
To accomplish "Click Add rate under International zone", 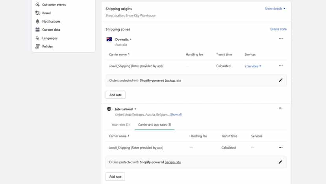I will (115, 176).
